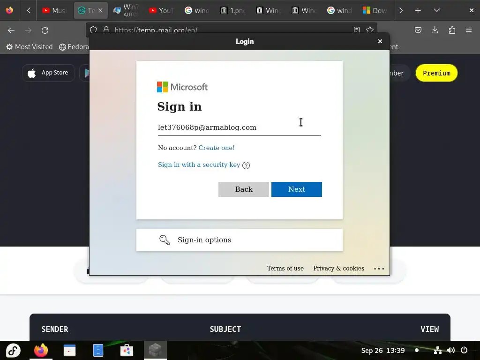Image resolution: width=480 pixels, height=360 pixels.
Task: Expand the list all tabs dropdown
Action: [x=437, y=11]
